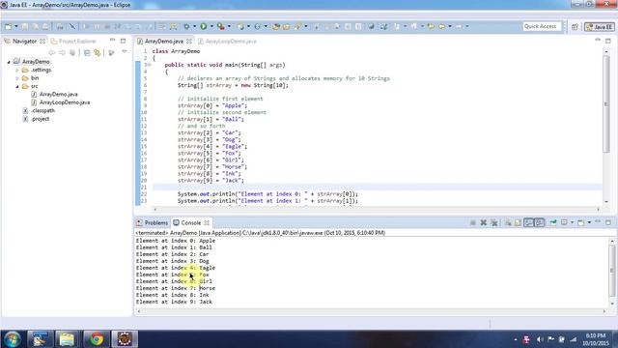Click the Collapse All icon in Navigator
The image size is (618, 348).
(87, 52)
